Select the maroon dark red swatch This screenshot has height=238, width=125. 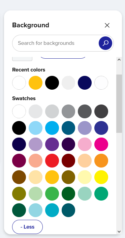pos(68,160)
